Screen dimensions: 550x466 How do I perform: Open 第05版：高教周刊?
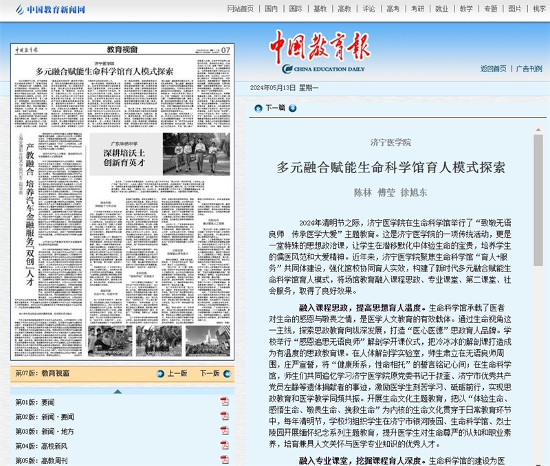click(41, 461)
